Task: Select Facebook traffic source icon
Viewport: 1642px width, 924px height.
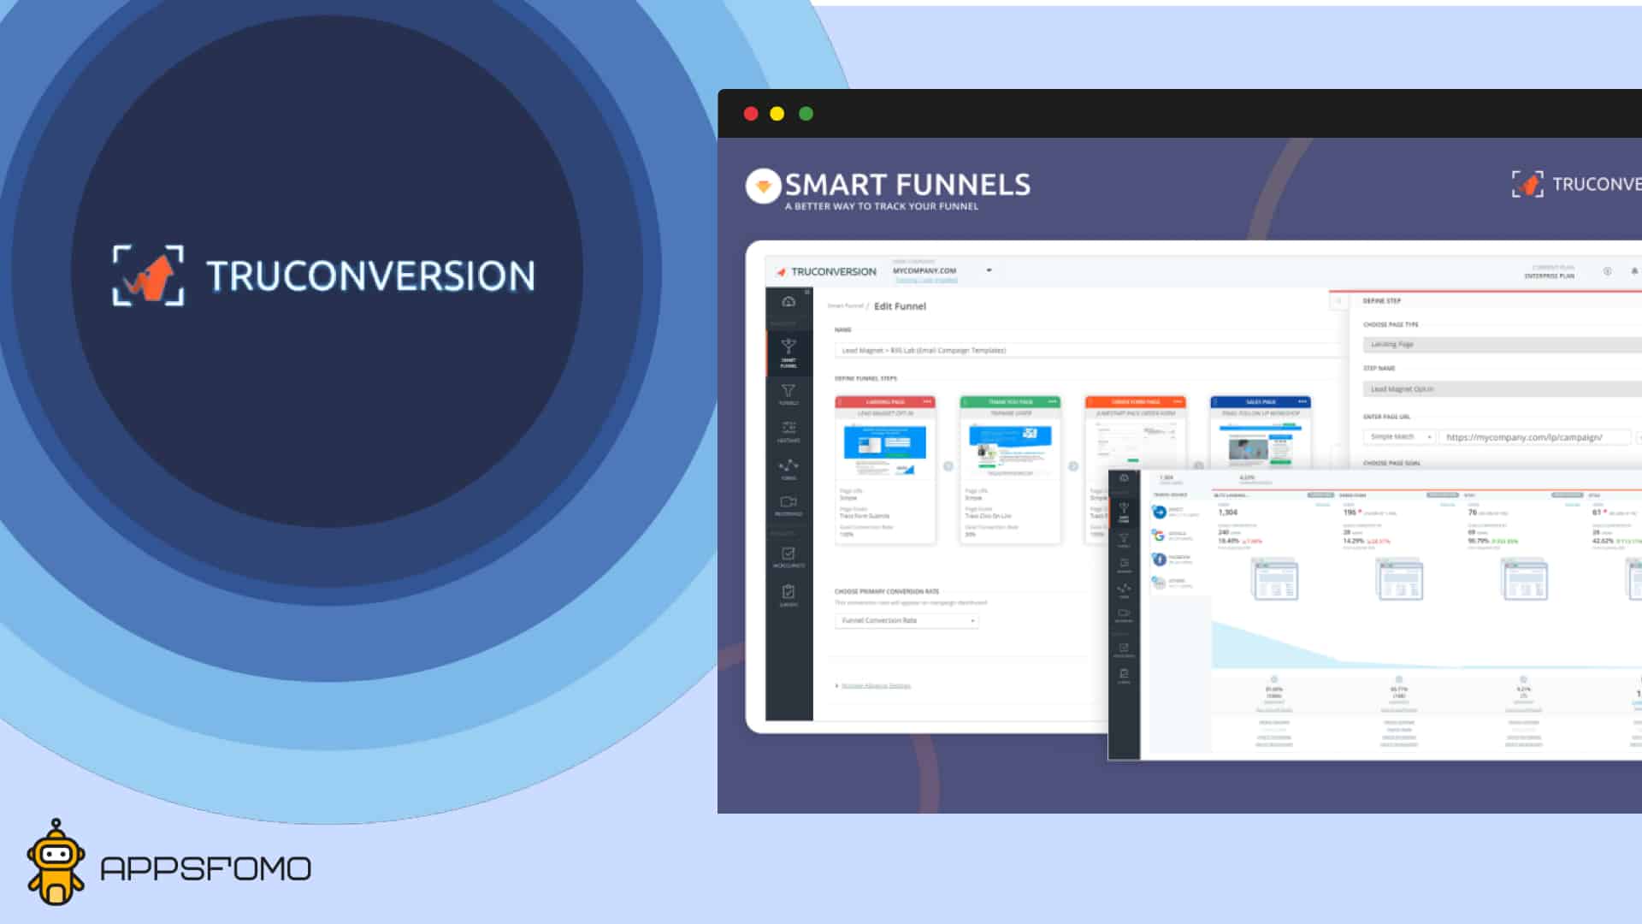Action: tap(1159, 560)
